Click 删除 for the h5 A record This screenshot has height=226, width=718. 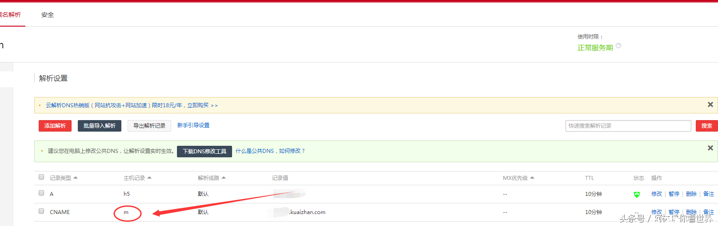pyautogui.click(x=691, y=194)
